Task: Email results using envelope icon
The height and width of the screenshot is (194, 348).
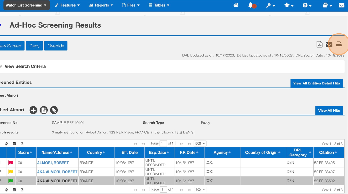Action: click(x=329, y=44)
